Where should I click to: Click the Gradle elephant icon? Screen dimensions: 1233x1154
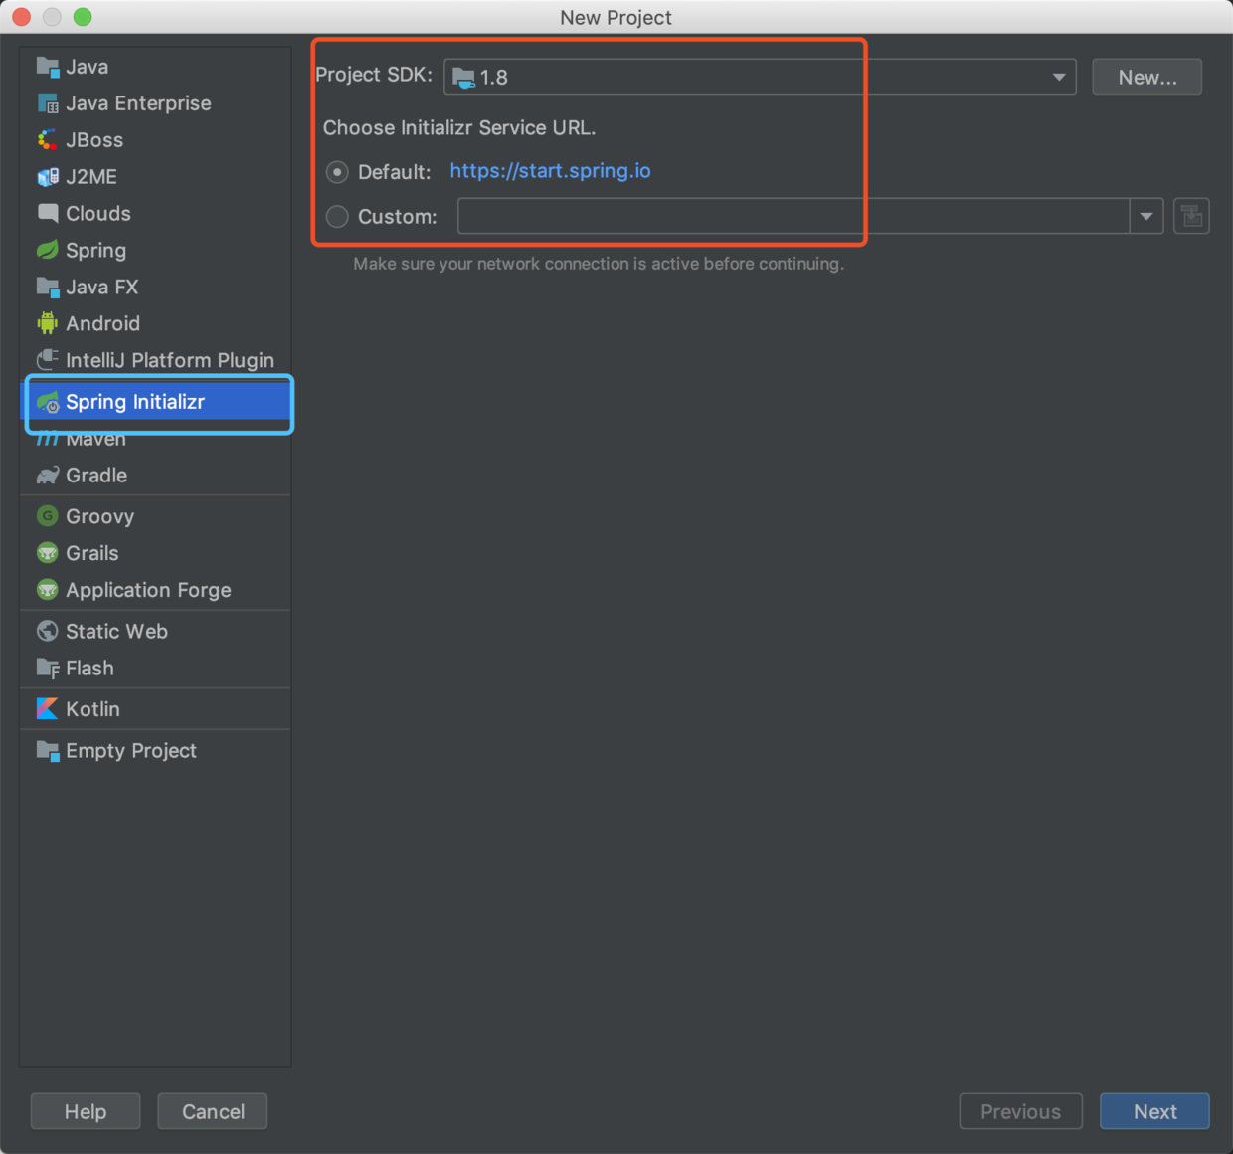tap(47, 476)
